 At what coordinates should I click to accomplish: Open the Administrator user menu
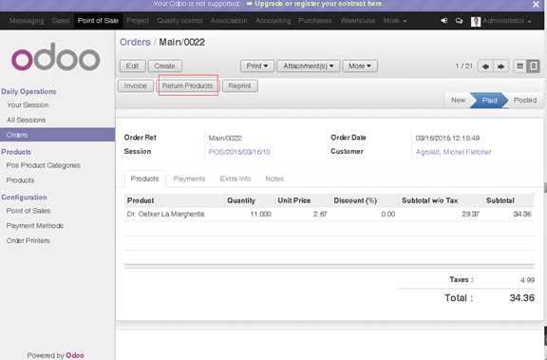(x=506, y=21)
